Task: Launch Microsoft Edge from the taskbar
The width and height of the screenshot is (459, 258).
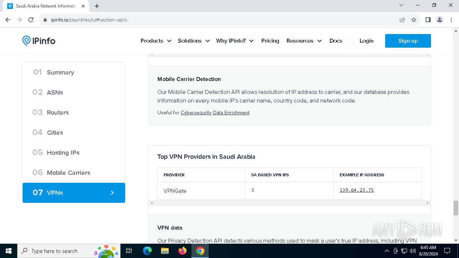Action: tap(147, 251)
